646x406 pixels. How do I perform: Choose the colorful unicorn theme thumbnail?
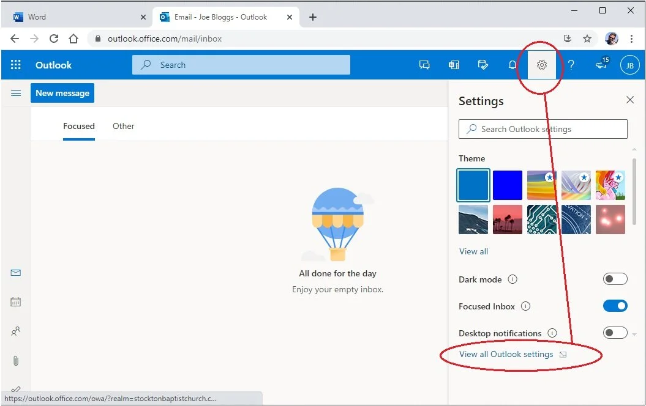(x=610, y=185)
